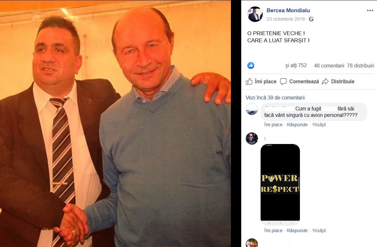Screen dimensions: 377x247
Task: Open first commenter's avatar
Action: (x=252, y=109)
